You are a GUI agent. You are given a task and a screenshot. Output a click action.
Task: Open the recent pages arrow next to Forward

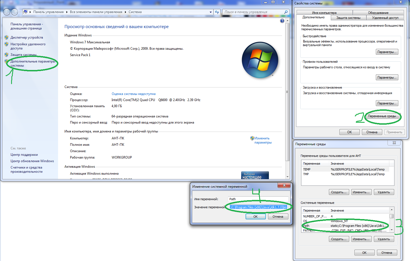coord(20,12)
